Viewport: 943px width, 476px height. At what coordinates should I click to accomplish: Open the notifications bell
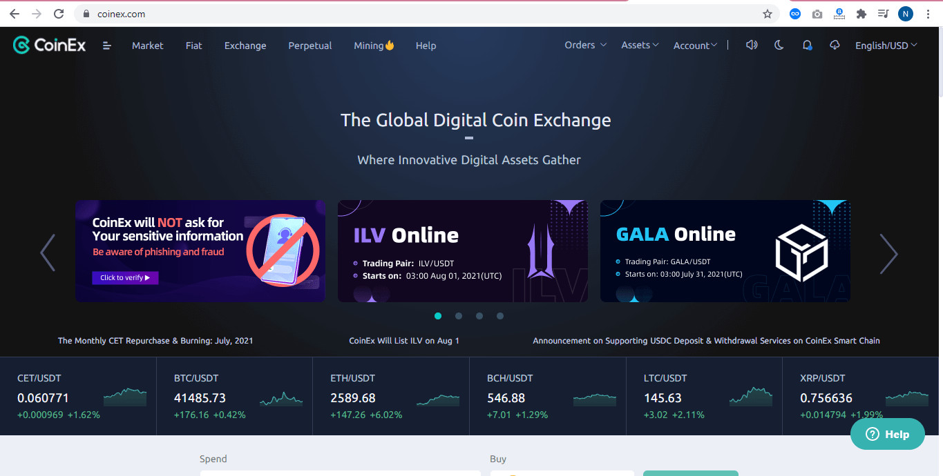point(807,46)
